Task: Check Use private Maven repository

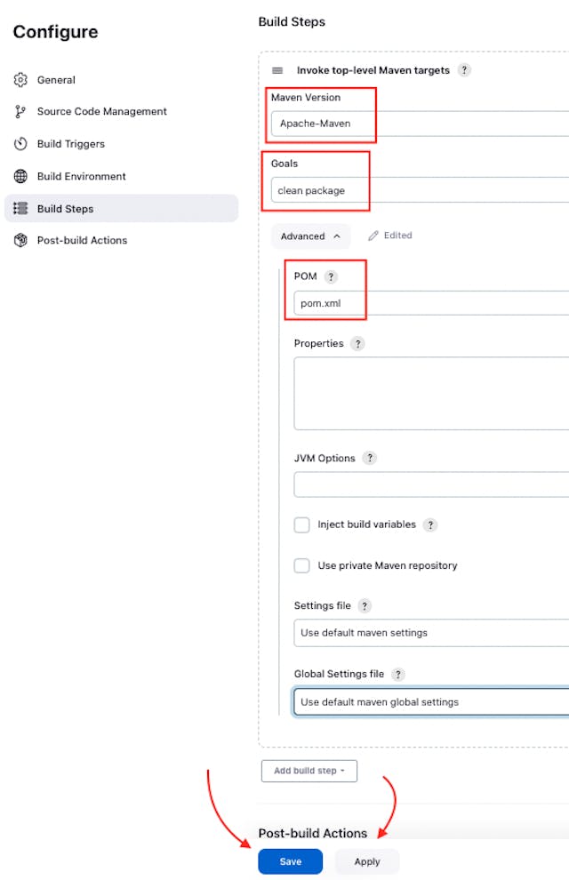Action: [302, 565]
